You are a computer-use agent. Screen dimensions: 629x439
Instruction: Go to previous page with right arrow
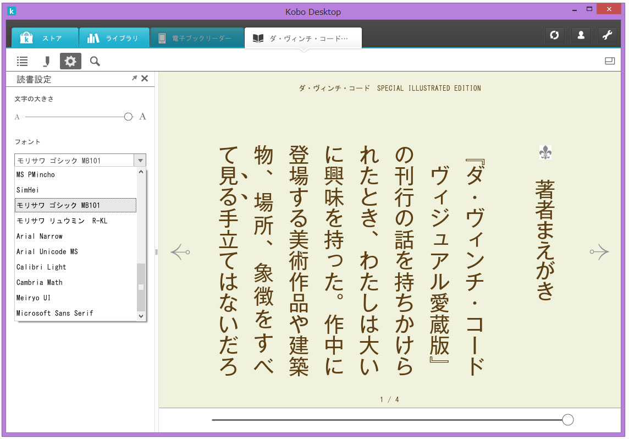(599, 252)
